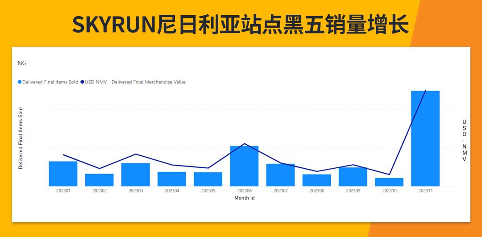Select the 202309 bar
The image size is (482, 237).
(x=353, y=177)
